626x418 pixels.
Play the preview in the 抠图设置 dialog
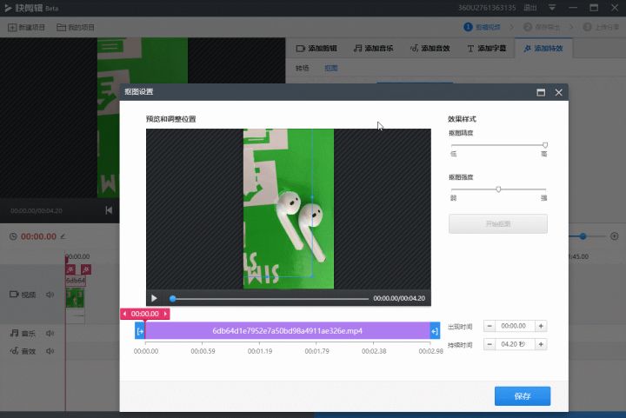(154, 298)
